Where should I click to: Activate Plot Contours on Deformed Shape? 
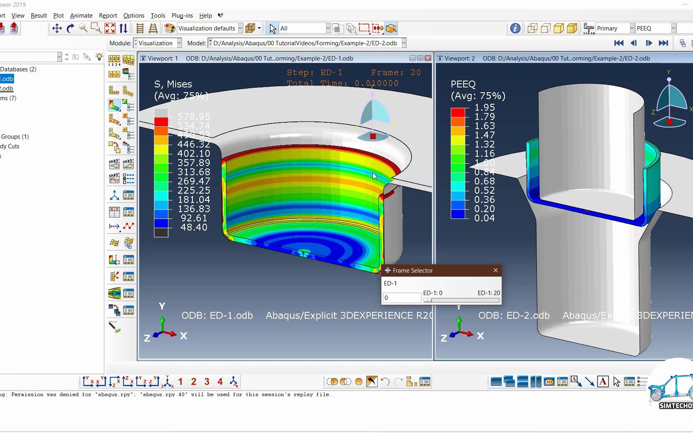114,105
